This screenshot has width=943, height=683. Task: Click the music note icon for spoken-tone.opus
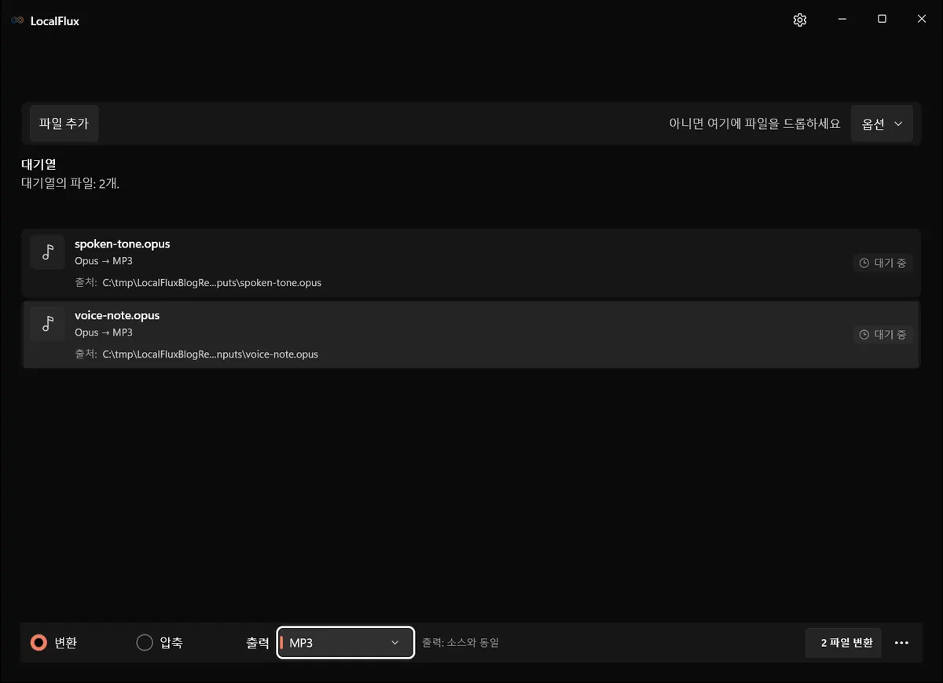coord(48,252)
